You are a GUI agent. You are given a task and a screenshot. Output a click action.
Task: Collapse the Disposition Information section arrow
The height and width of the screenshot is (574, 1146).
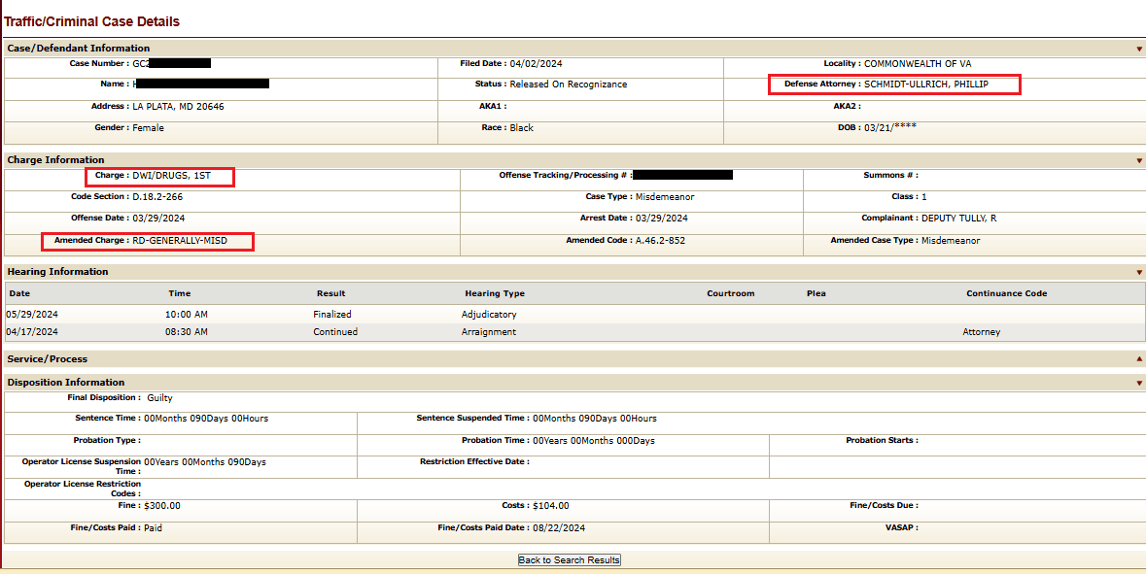tap(1139, 383)
